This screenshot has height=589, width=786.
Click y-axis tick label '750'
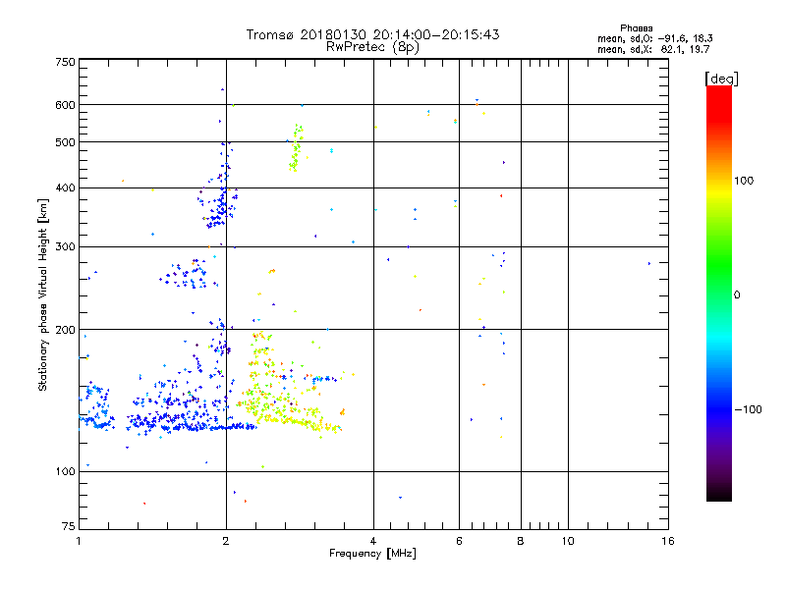coord(65,62)
